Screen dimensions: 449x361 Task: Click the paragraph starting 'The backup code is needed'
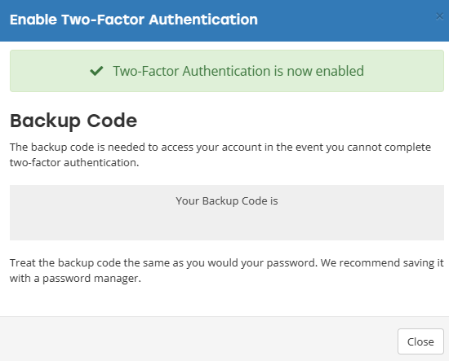pyautogui.click(x=220, y=155)
